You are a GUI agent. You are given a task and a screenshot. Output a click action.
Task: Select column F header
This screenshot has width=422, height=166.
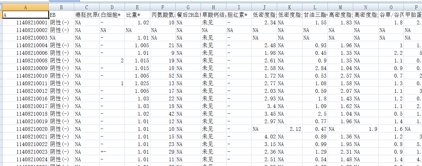tap(163, 7)
